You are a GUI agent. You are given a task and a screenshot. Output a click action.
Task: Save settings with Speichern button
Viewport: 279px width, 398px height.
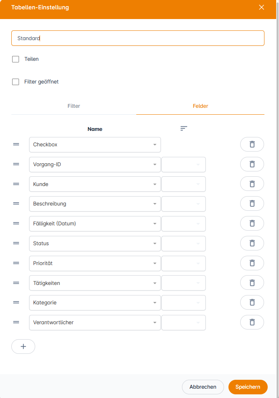coord(248,387)
